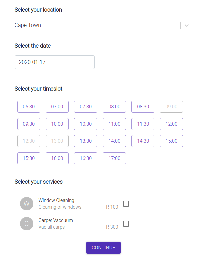Pick the 08:30 timeslot
Image resolution: width=205 pixels, height=261 pixels.
tap(143, 107)
